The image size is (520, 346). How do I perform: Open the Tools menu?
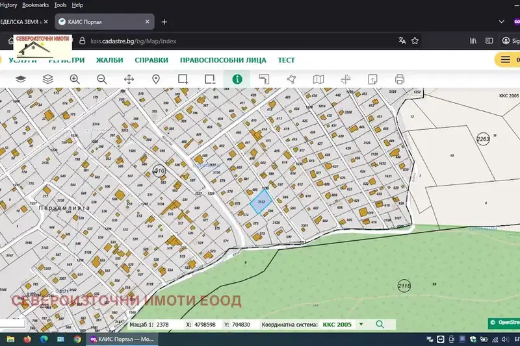pyautogui.click(x=60, y=5)
